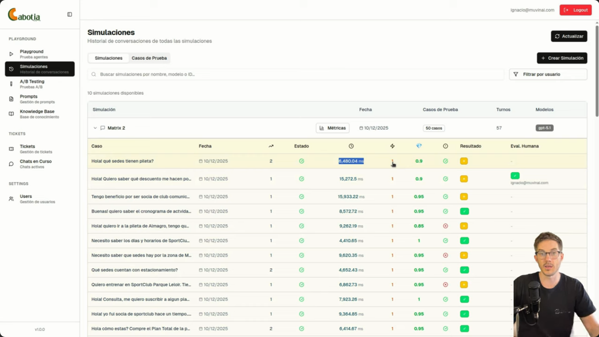
Task: Click the green Eval. Humana check badge
Action: pos(515,176)
